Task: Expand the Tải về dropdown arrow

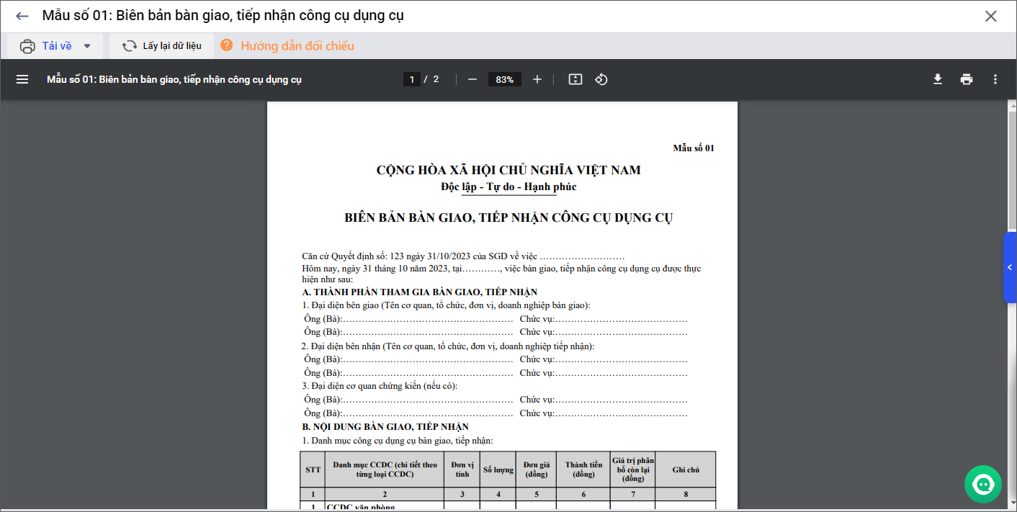Action: click(87, 46)
